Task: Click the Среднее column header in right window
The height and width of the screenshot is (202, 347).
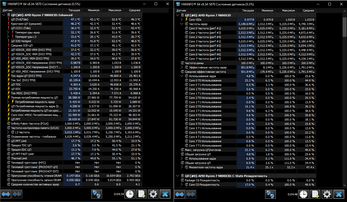Action: coord(306,10)
